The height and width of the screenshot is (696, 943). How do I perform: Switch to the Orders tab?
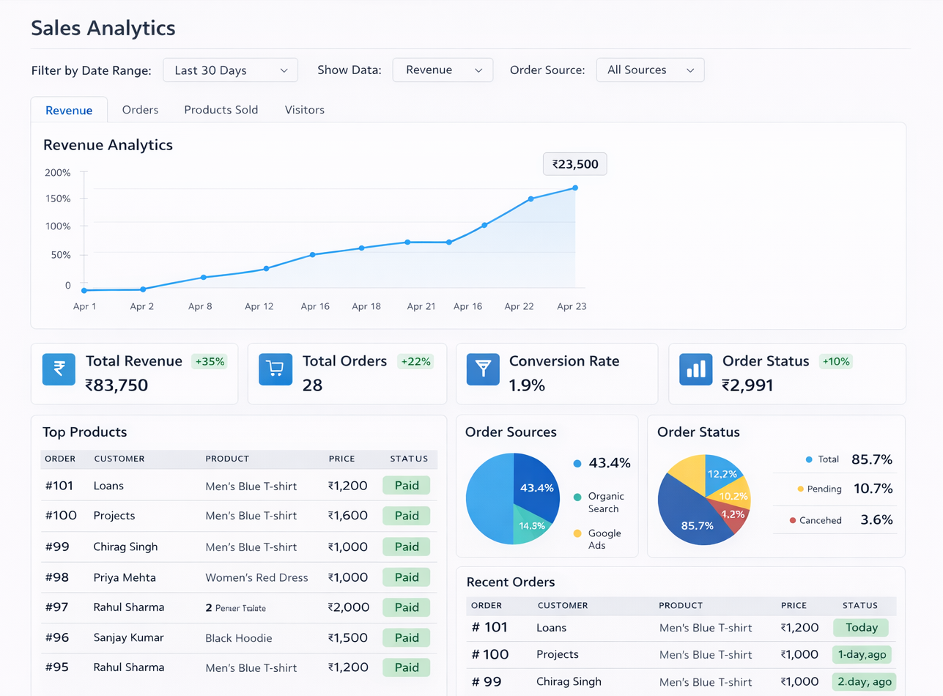(140, 110)
